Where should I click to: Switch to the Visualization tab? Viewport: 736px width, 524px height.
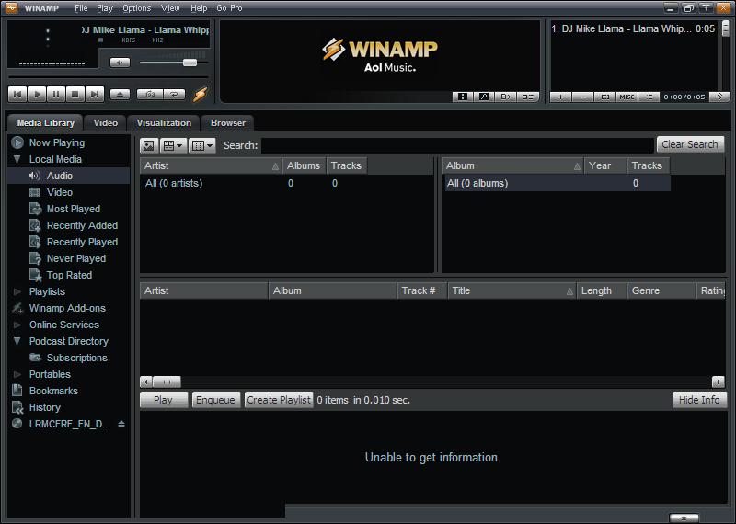(x=164, y=122)
